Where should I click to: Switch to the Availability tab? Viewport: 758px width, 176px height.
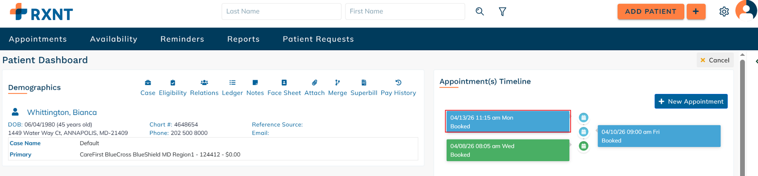[x=114, y=39]
